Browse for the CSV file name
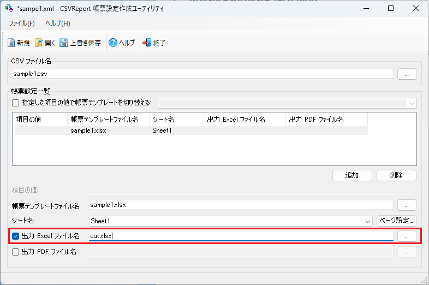 [x=407, y=74]
